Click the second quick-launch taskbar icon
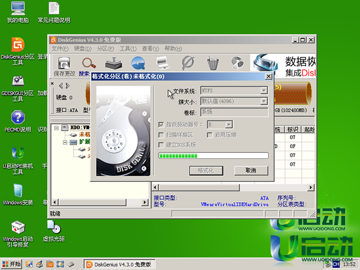The width and height of the screenshot is (360, 270). click(40, 264)
